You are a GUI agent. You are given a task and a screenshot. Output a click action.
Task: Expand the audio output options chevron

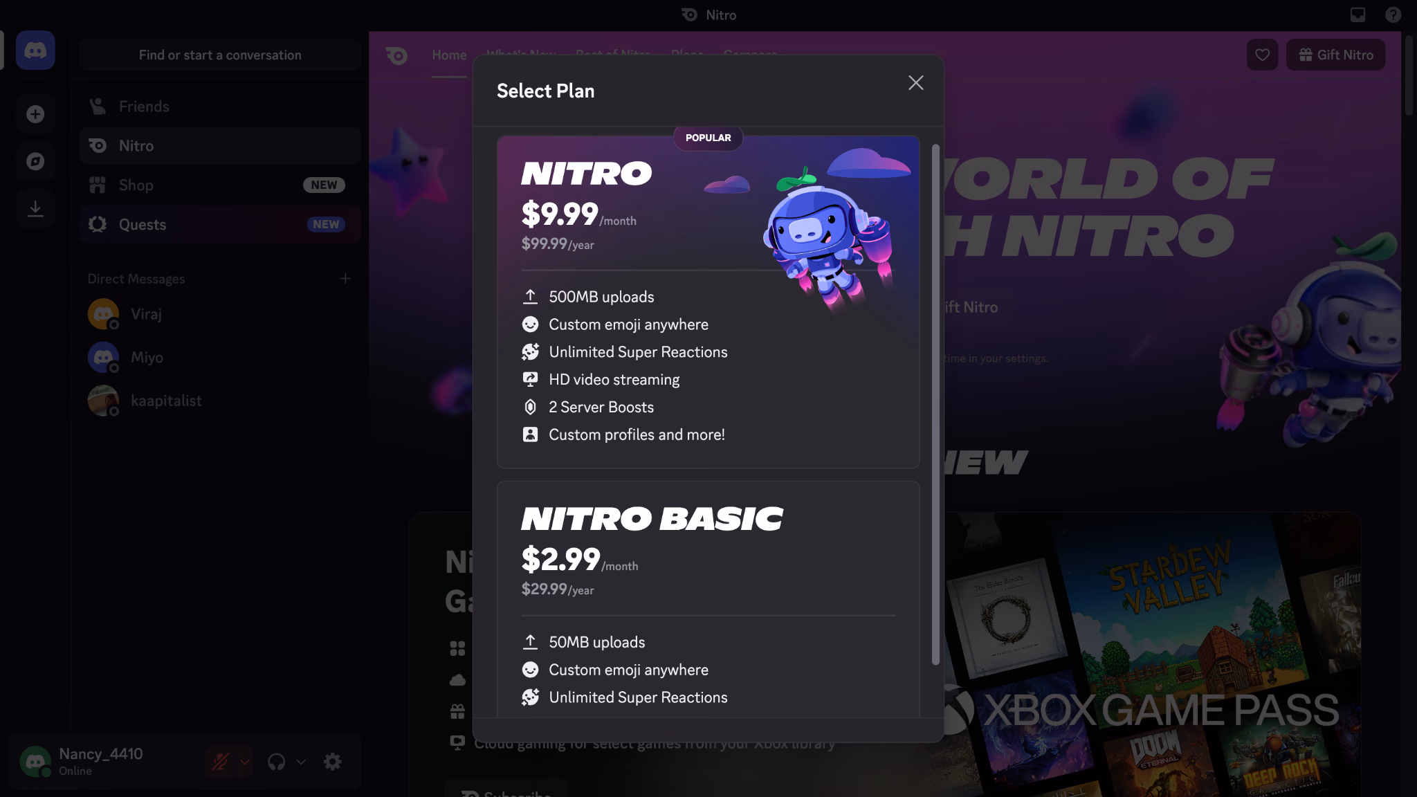point(301,762)
